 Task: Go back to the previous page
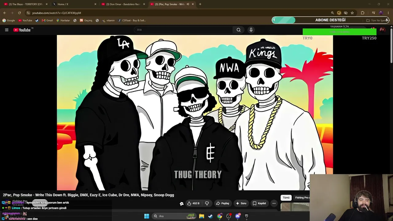[x=5, y=13]
